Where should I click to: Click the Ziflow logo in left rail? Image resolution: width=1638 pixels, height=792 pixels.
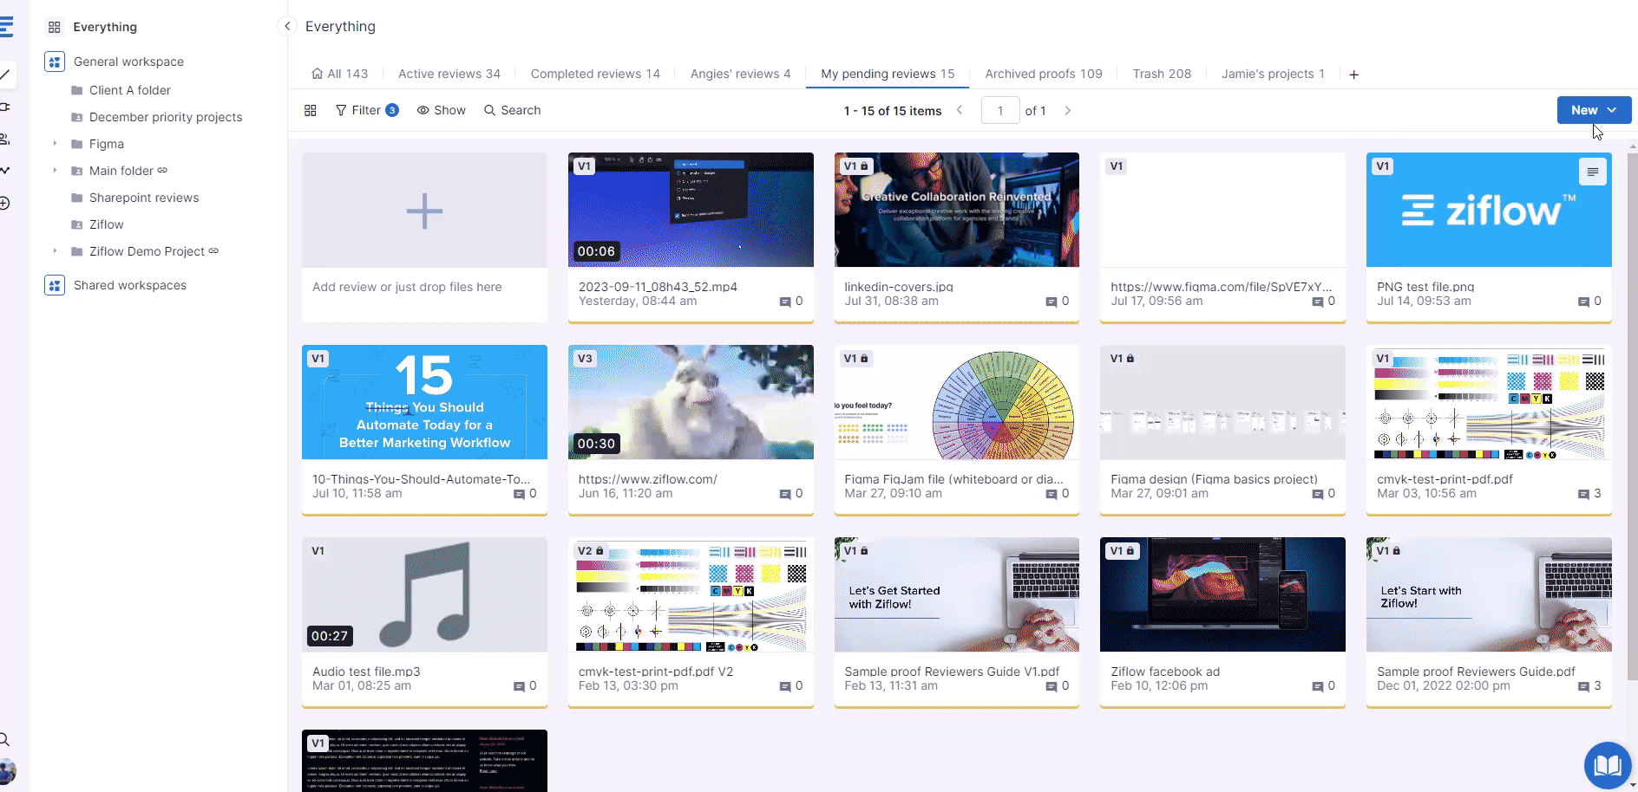pos(6,27)
